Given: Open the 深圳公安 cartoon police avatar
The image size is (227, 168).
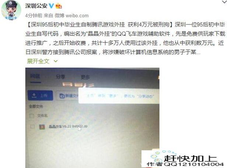Looking at the screenshot, I should pos(11,10).
